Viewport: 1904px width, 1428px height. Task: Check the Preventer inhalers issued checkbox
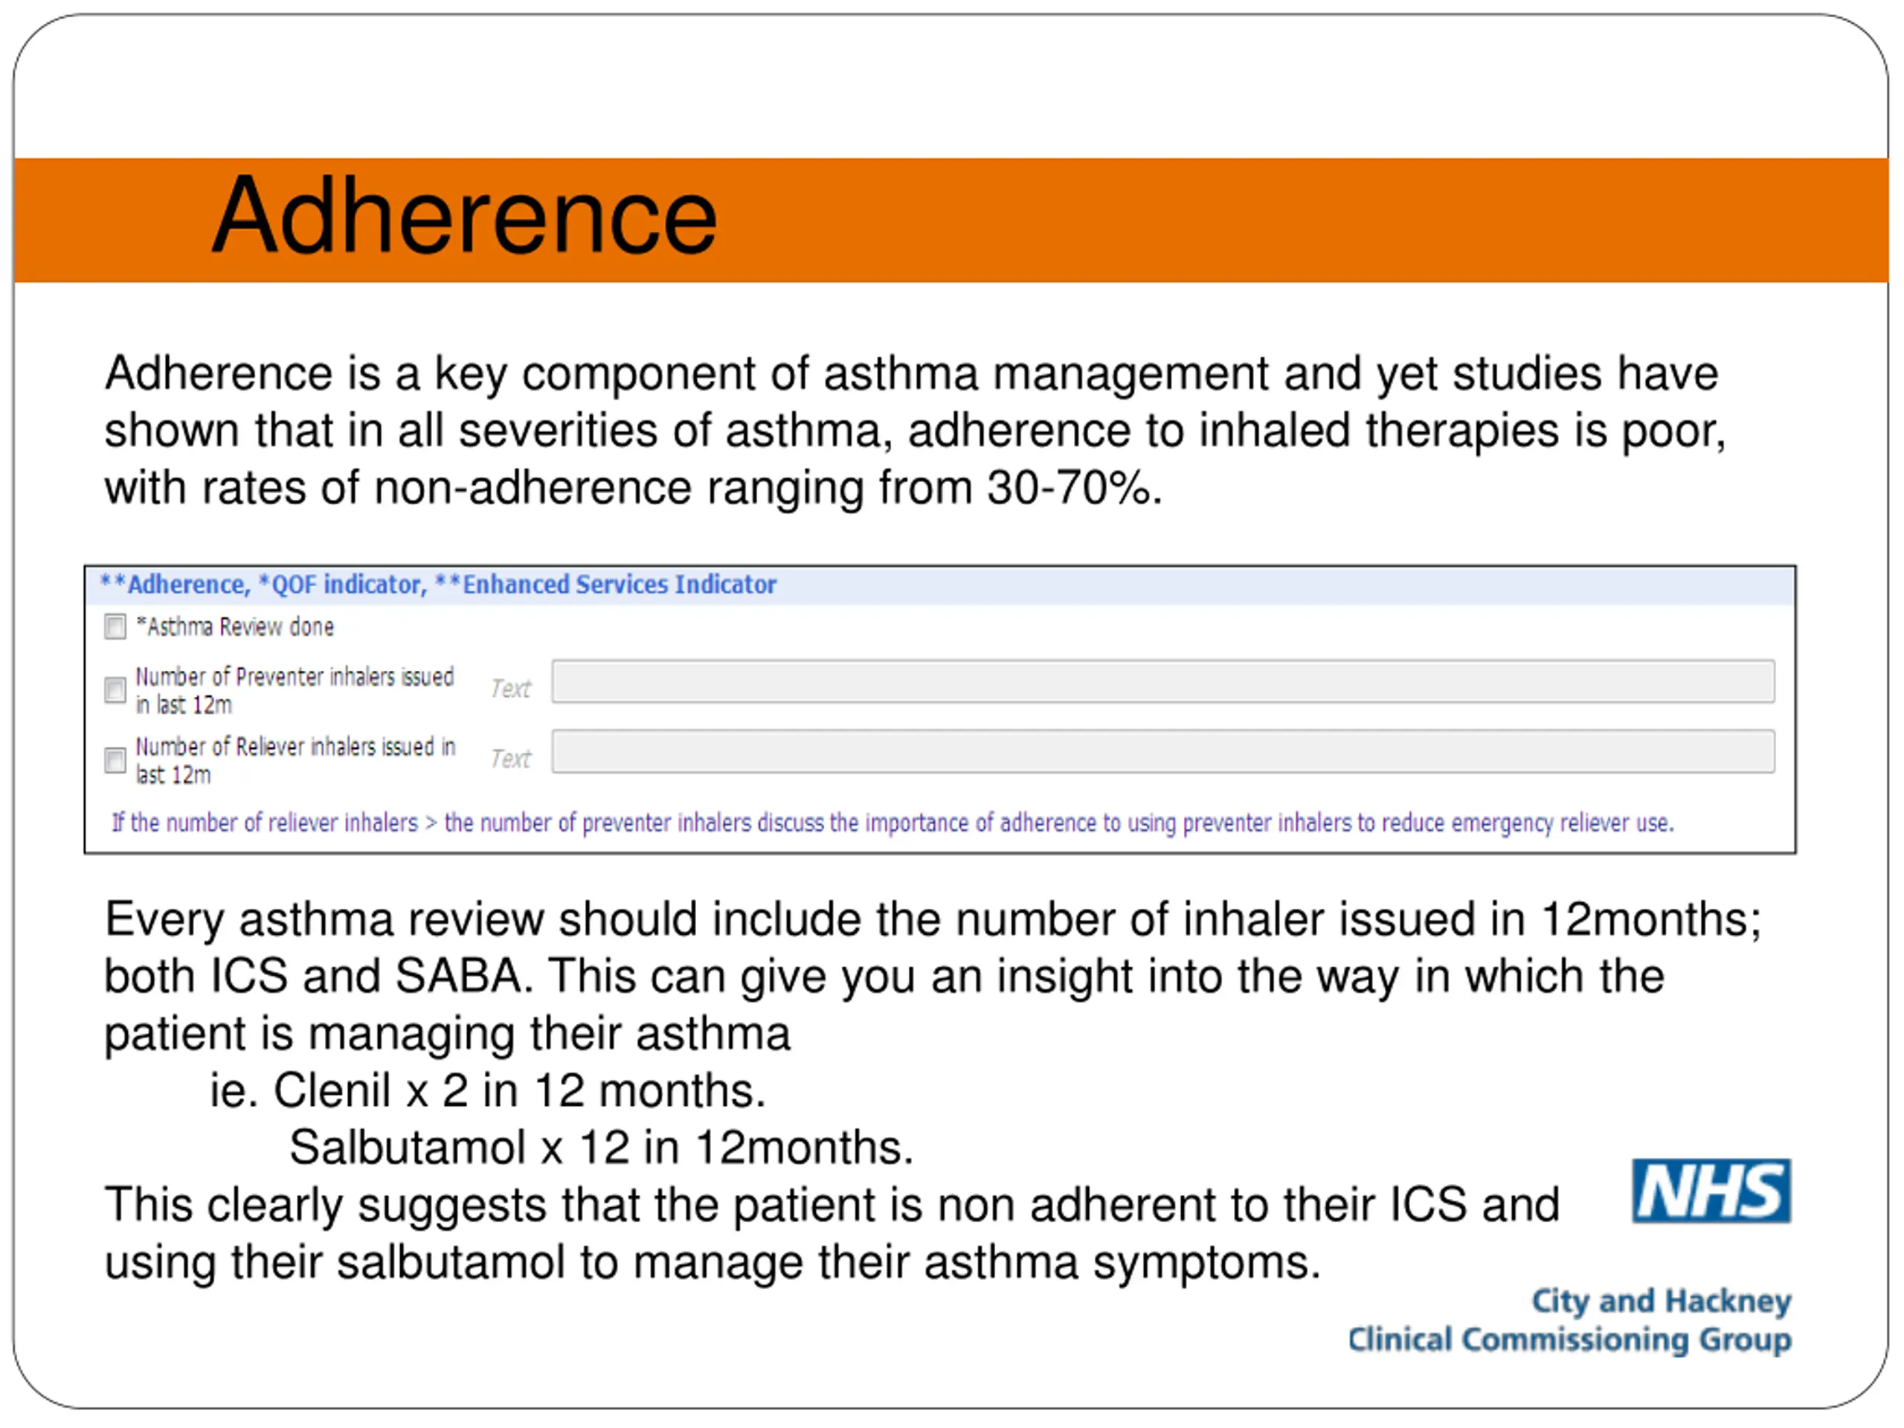pos(115,689)
